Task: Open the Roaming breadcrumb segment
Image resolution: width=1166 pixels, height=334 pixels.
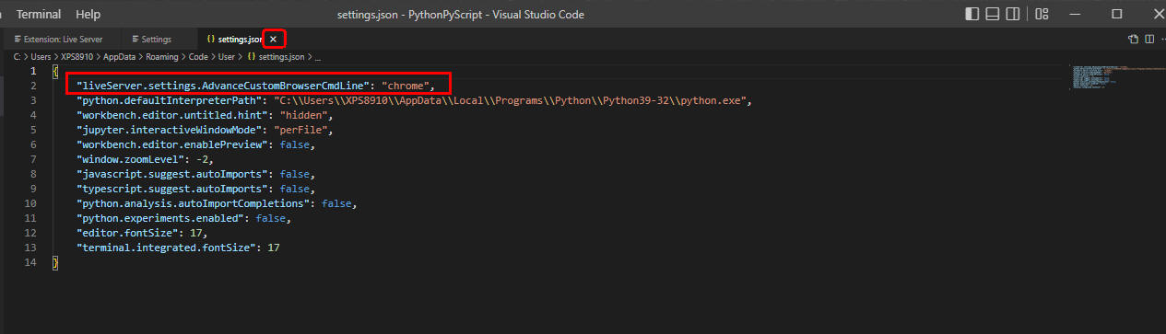Action: coord(161,57)
